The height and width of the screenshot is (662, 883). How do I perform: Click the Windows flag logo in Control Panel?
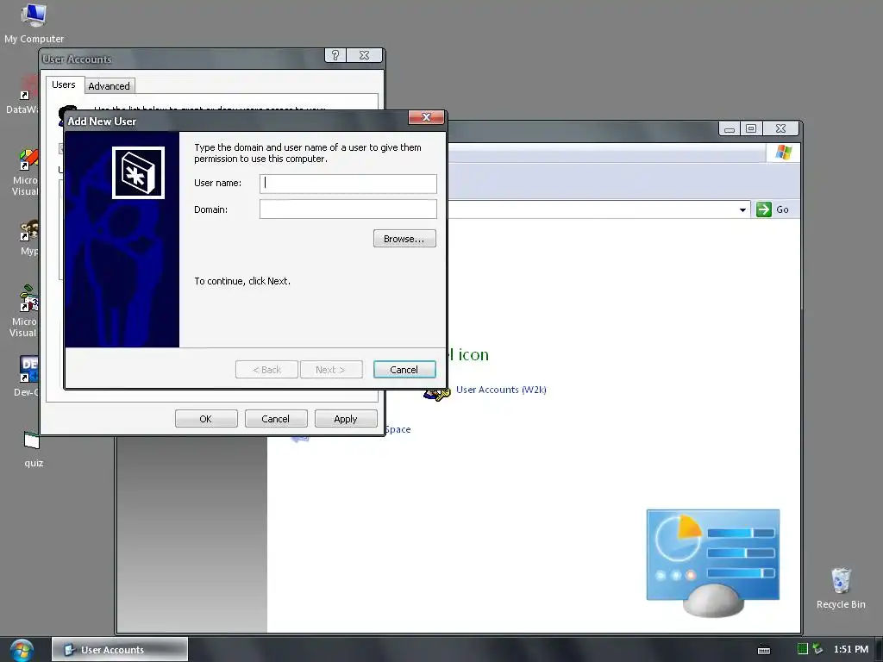coord(783,153)
